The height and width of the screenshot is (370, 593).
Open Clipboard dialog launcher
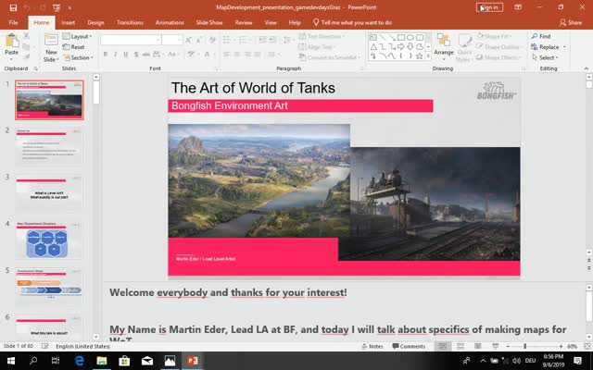click(x=36, y=68)
